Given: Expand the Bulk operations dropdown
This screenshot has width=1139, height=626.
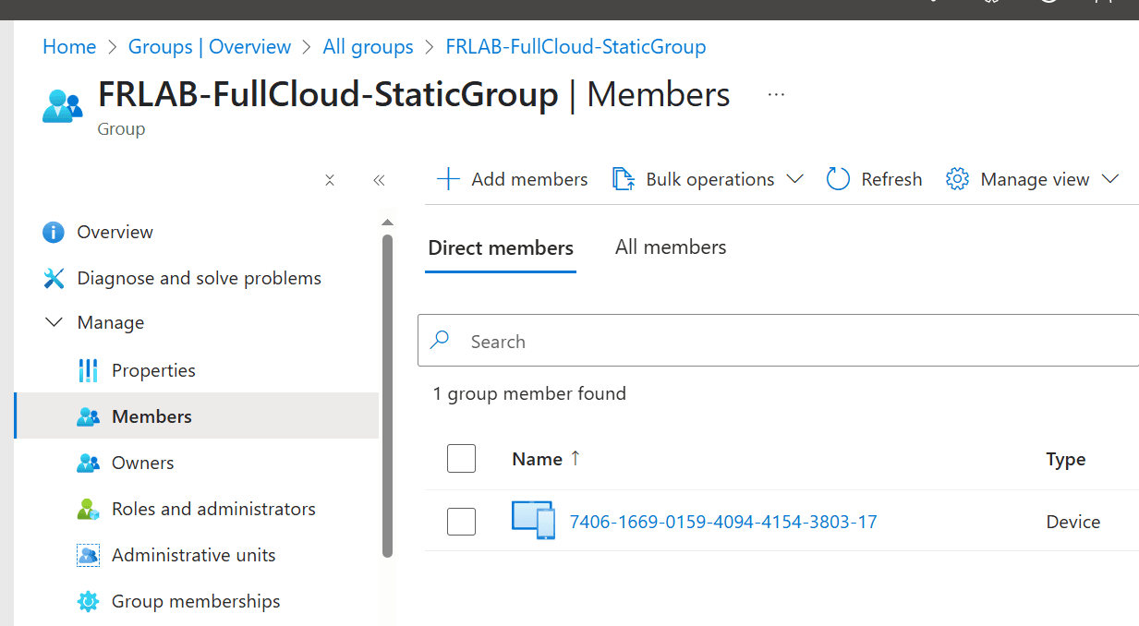Looking at the screenshot, I should [x=709, y=179].
